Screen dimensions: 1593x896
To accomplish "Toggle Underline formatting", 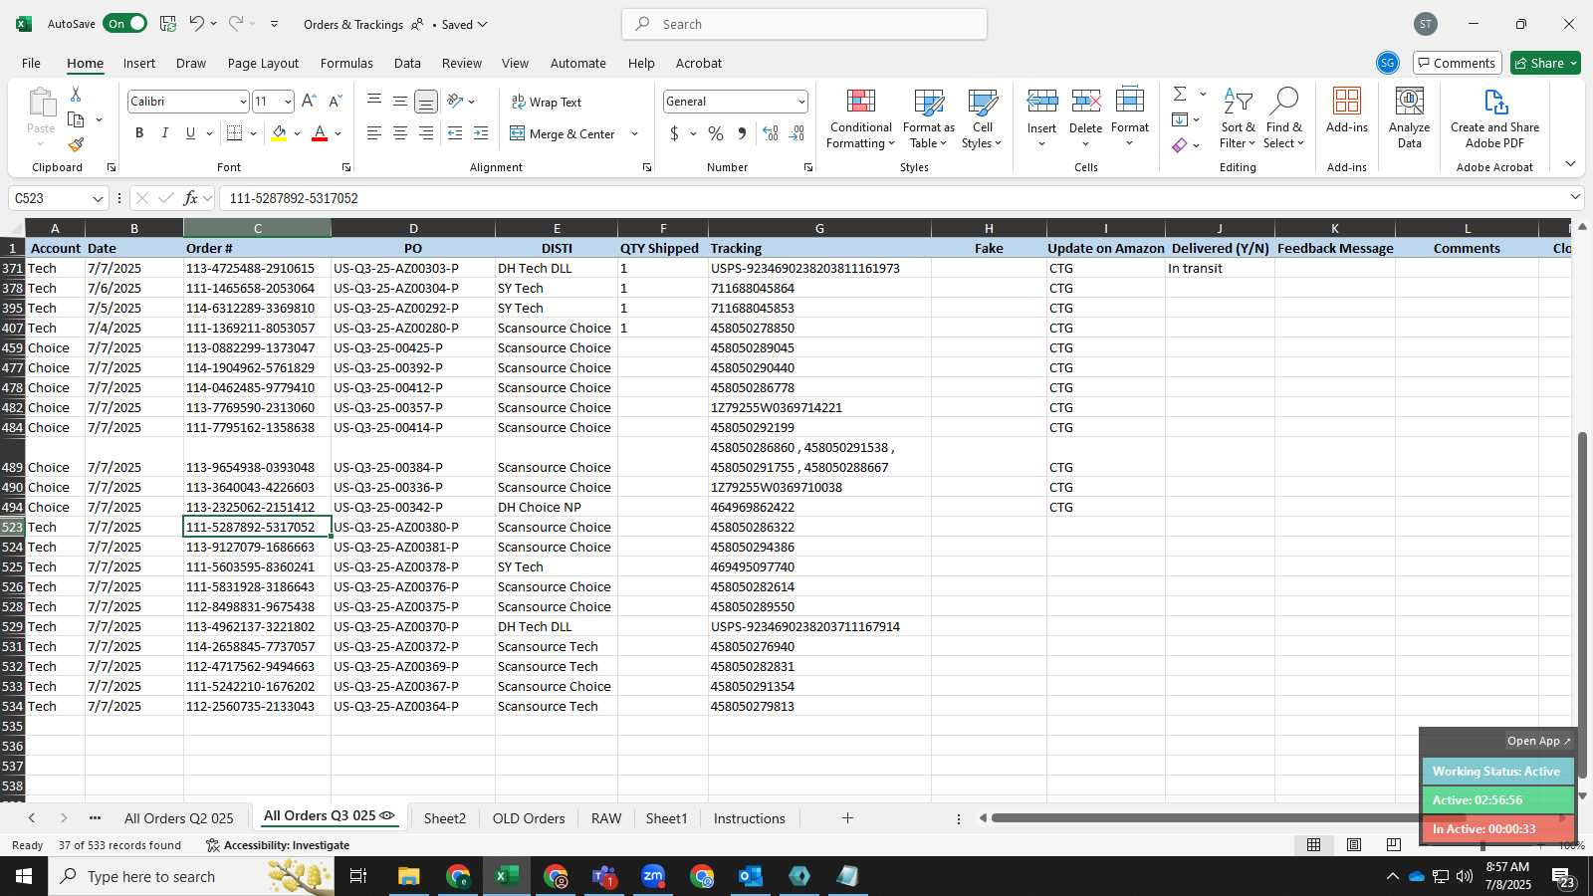I will tap(190, 133).
